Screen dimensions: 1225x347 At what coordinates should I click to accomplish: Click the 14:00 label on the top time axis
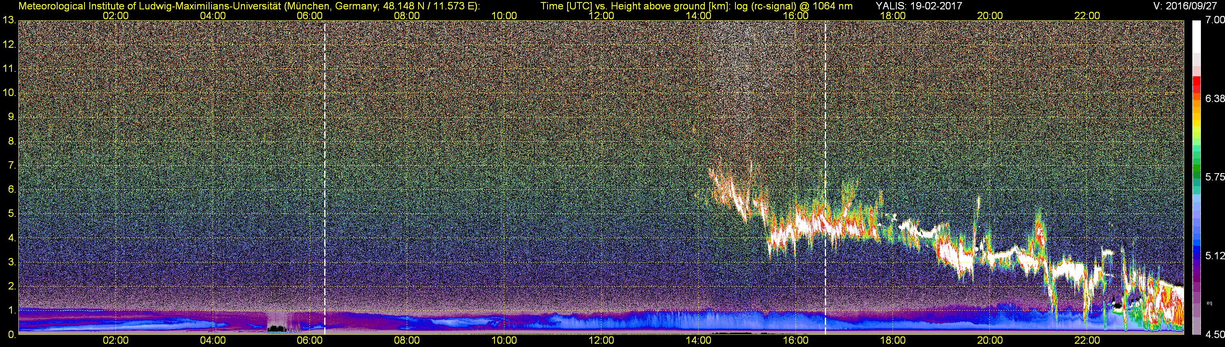pos(699,16)
